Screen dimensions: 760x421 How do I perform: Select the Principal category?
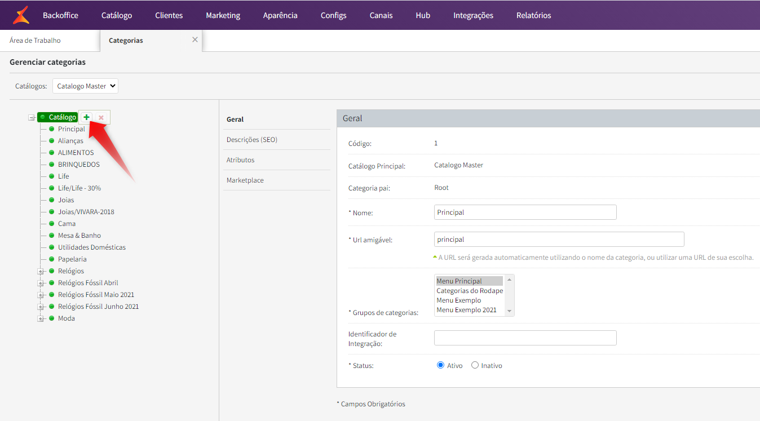(x=72, y=129)
